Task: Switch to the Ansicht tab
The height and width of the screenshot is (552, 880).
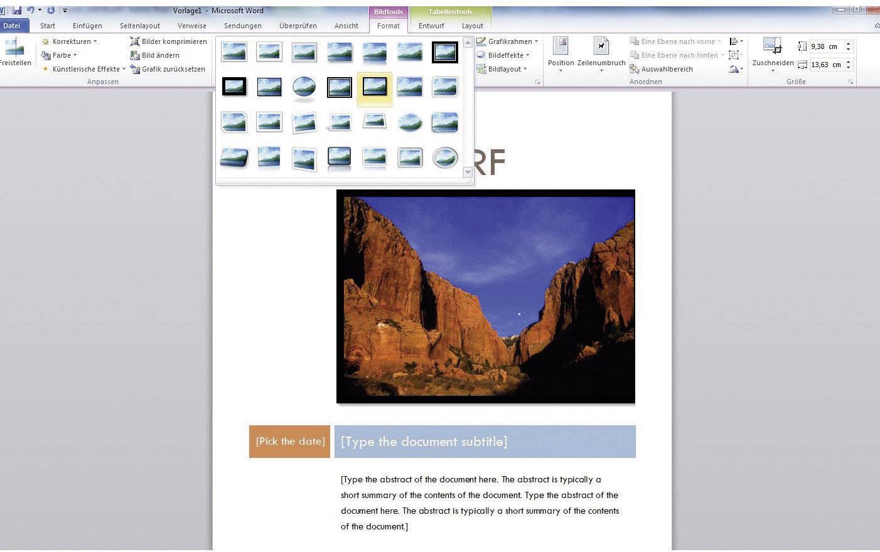Action: click(x=346, y=26)
